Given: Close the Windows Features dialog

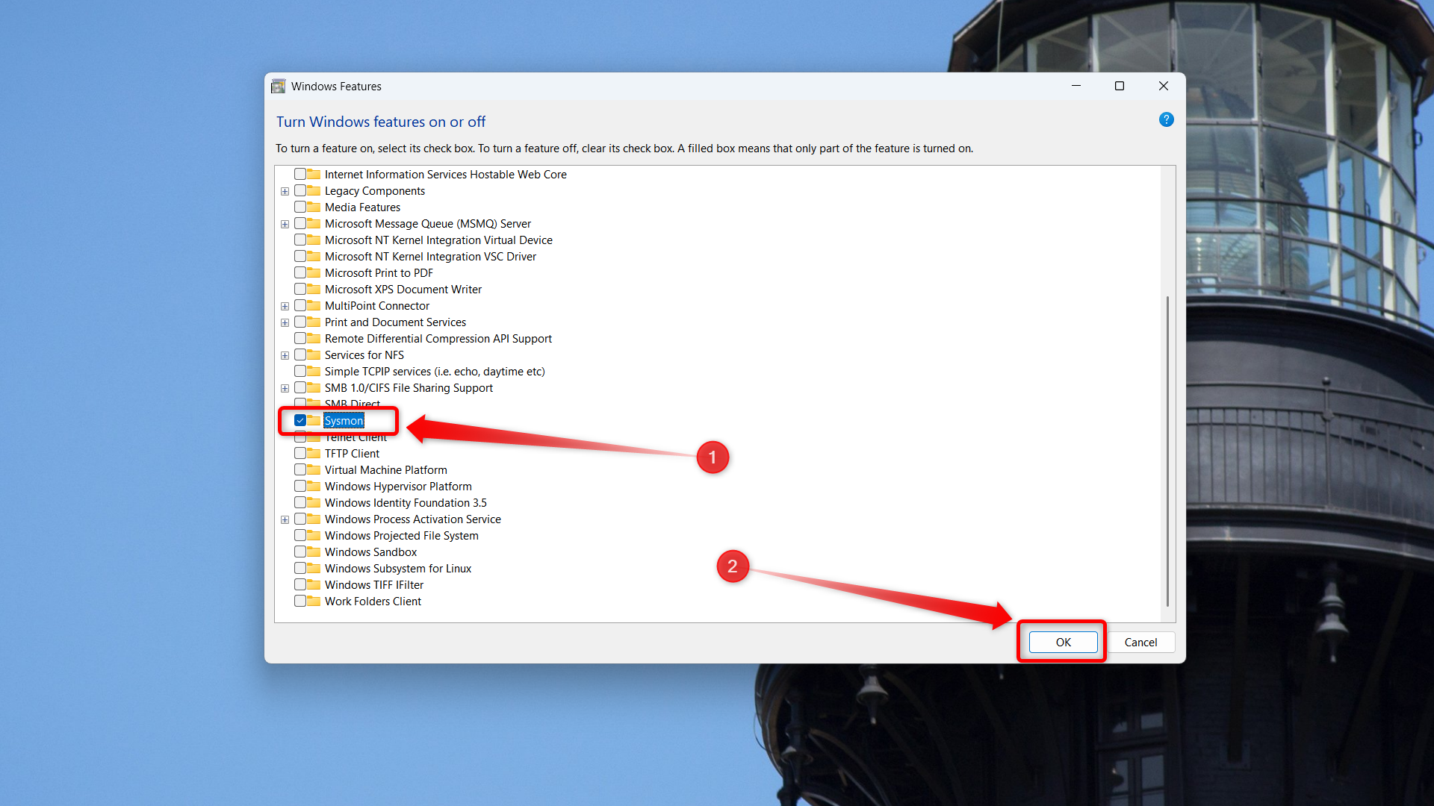Looking at the screenshot, I should (x=1163, y=87).
